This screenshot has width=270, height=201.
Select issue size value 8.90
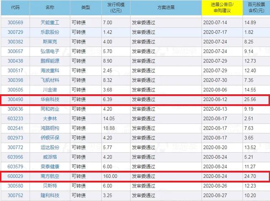tap(108, 61)
